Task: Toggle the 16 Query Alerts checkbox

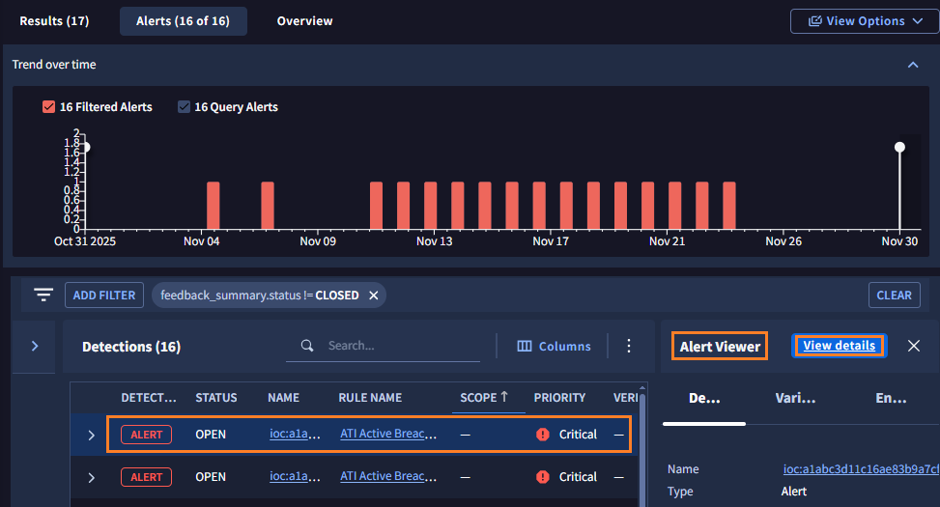Action: [x=184, y=107]
